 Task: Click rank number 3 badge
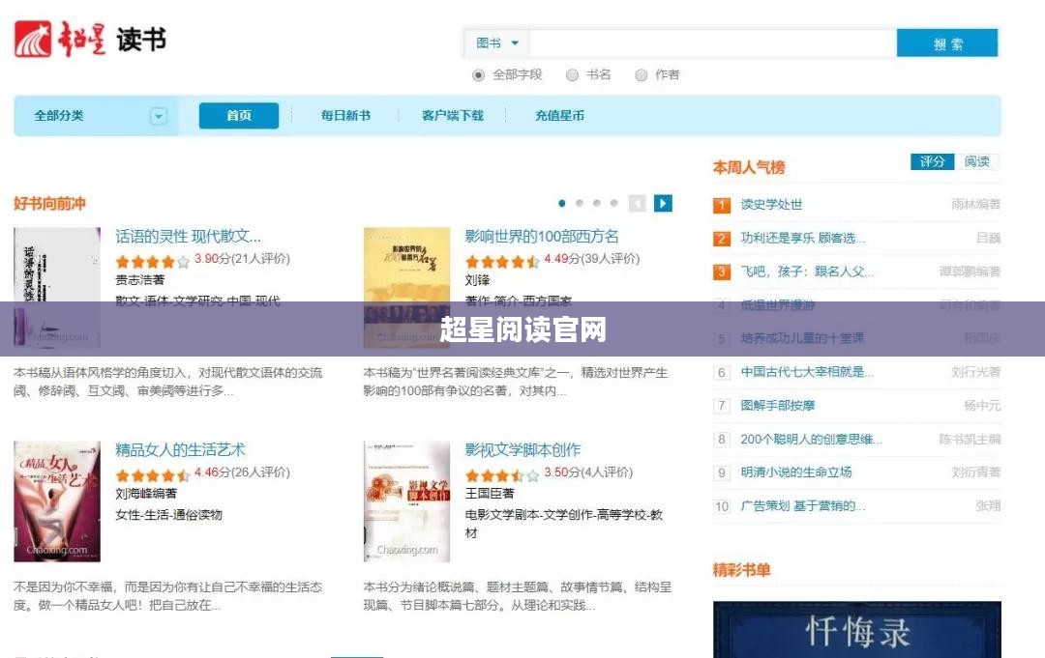coord(722,272)
